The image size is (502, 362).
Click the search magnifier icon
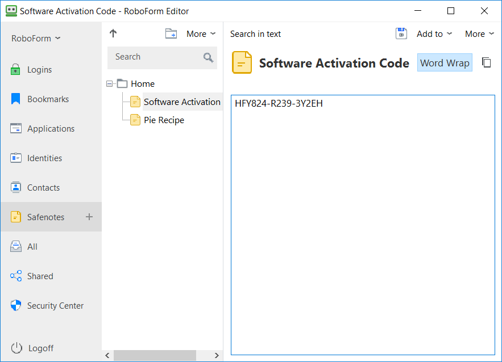[209, 57]
